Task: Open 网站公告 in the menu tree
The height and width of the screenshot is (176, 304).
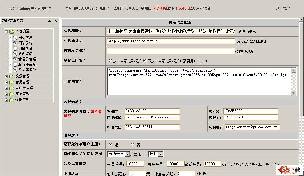Action: pyautogui.click(x=25, y=43)
